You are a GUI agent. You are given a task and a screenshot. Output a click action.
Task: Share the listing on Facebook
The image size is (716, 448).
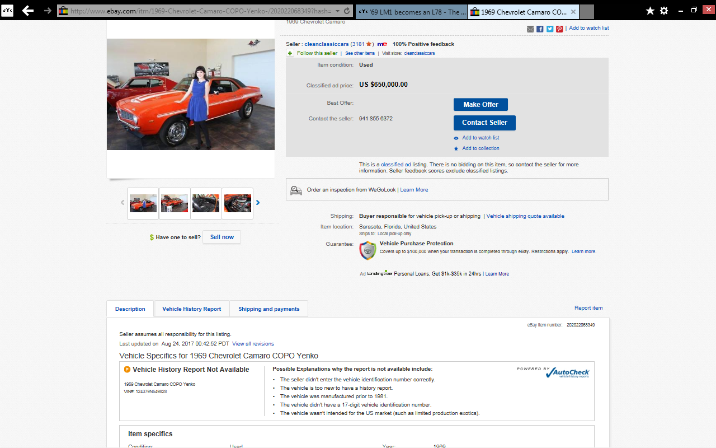pyautogui.click(x=540, y=29)
